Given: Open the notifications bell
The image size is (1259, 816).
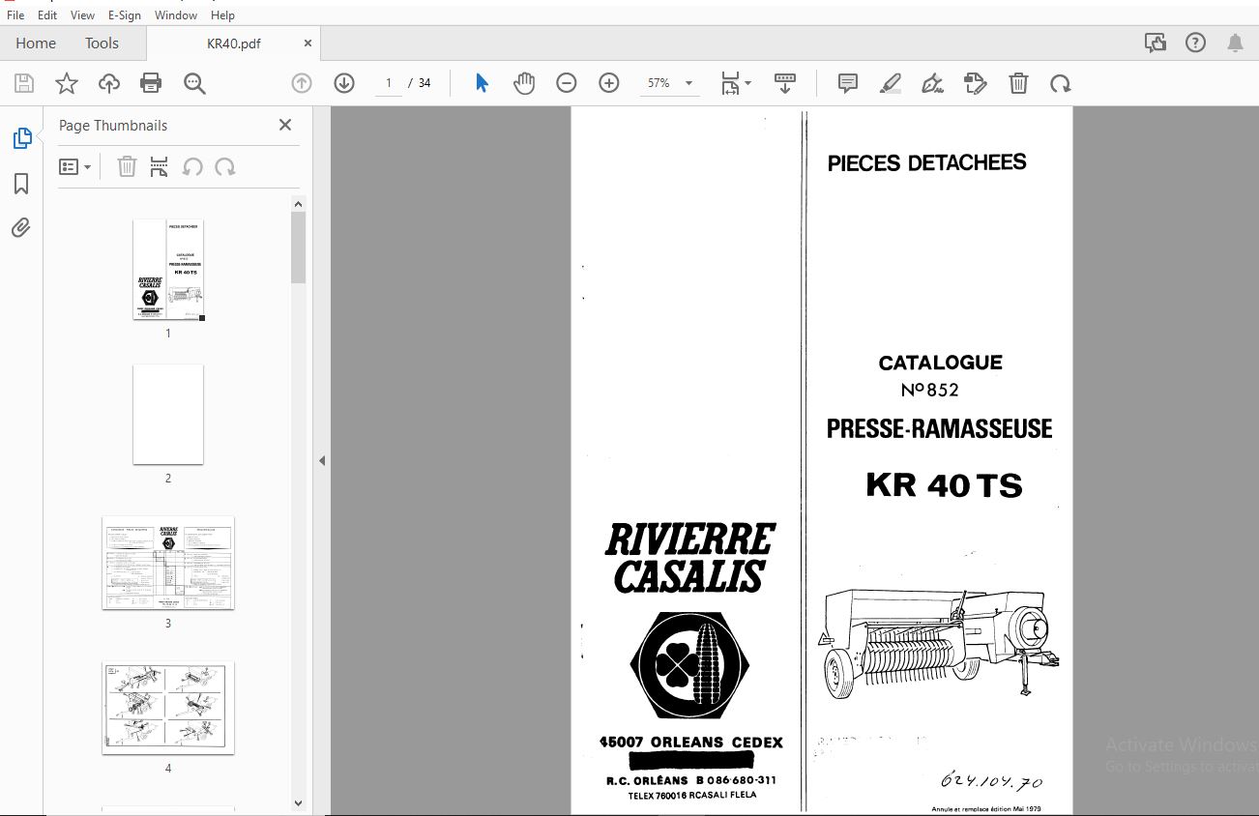Looking at the screenshot, I should tap(1236, 43).
